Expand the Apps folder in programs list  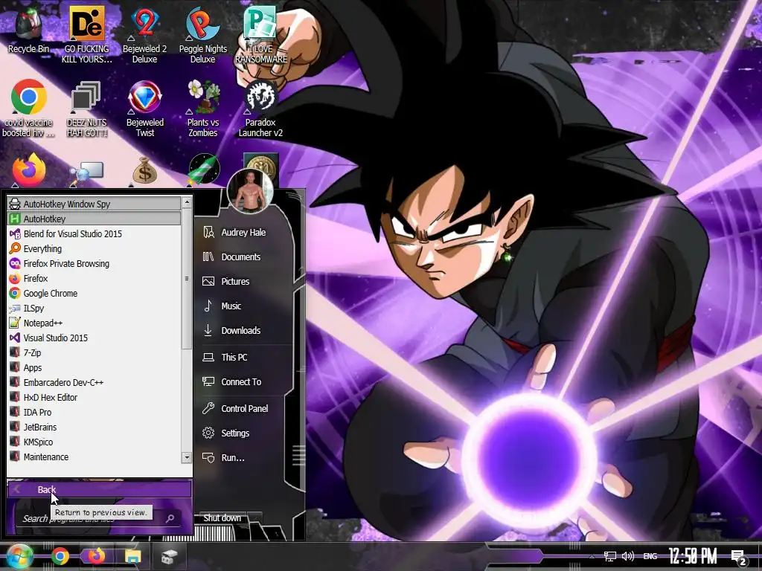tap(95, 367)
